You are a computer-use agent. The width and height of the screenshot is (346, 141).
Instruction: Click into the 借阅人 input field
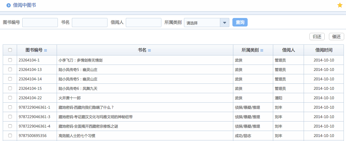[x=143, y=23]
